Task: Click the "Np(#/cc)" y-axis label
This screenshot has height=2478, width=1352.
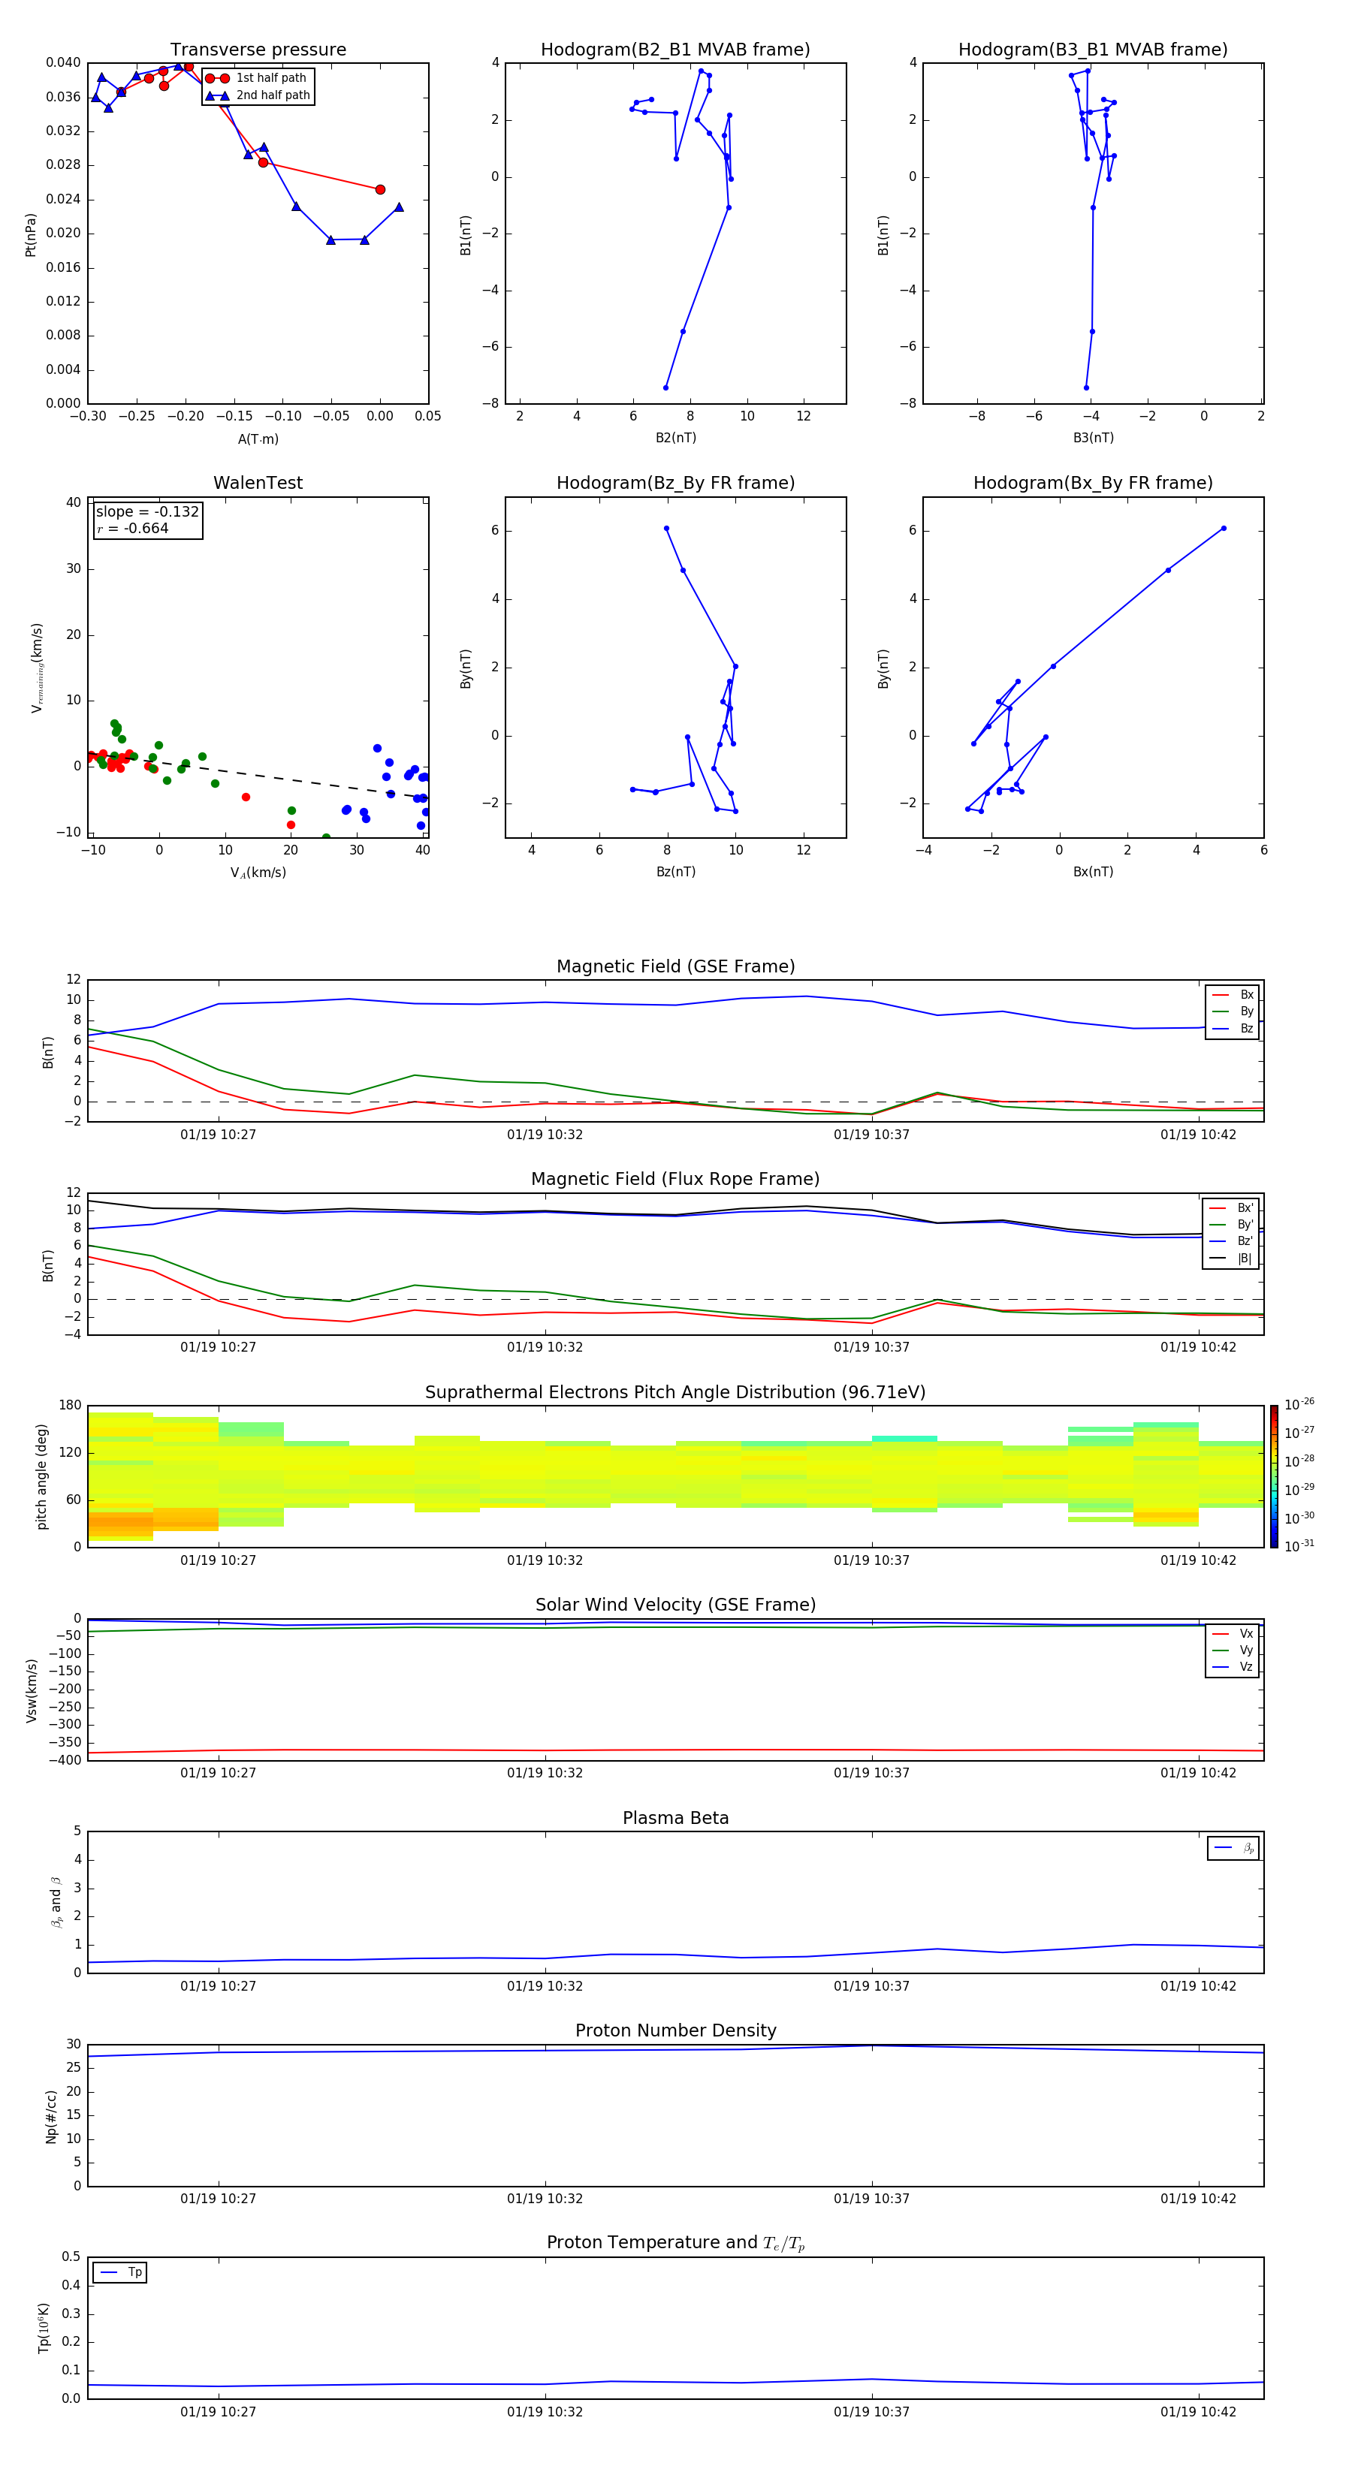Action: coord(51,2116)
